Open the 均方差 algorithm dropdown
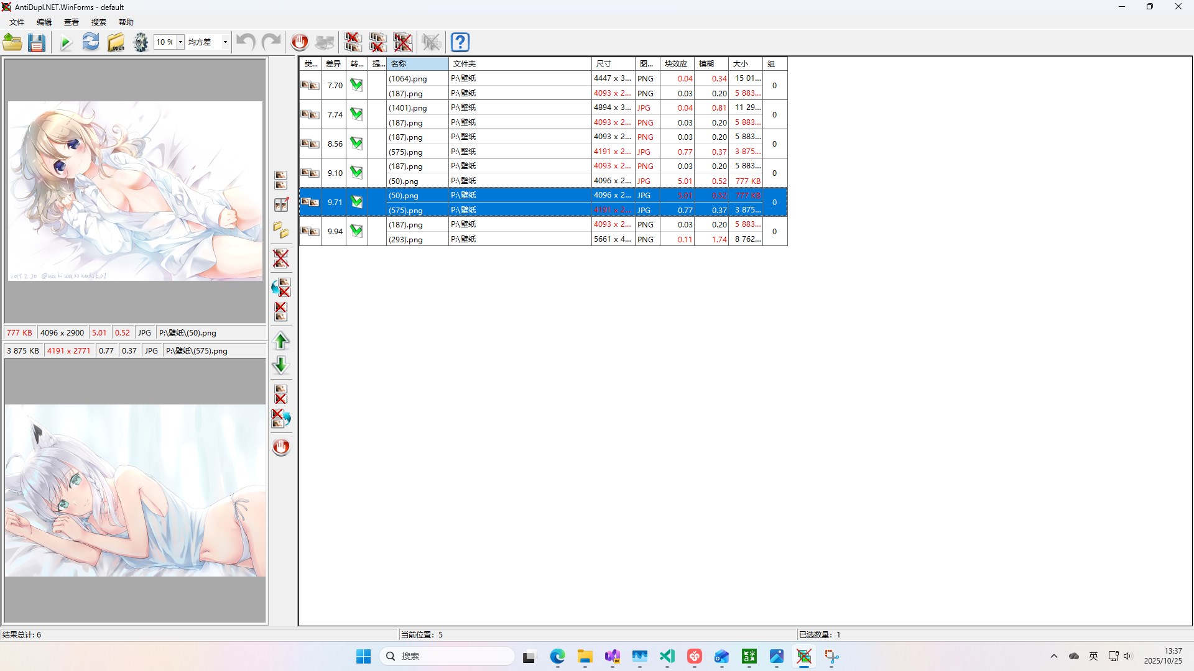Viewport: 1194px width, 671px height. tap(225, 42)
